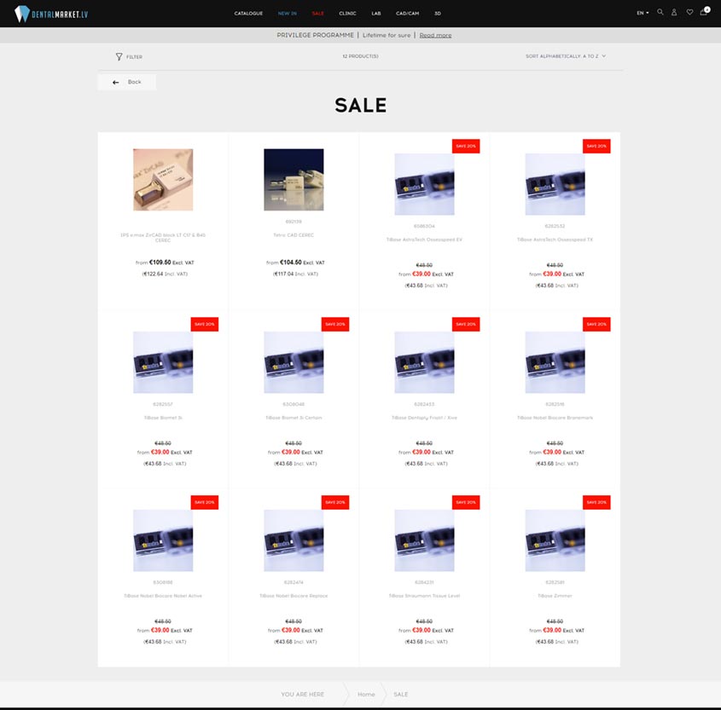Screen dimensions: 721x710
Task: Open the Catalogue menu
Action: tap(248, 14)
